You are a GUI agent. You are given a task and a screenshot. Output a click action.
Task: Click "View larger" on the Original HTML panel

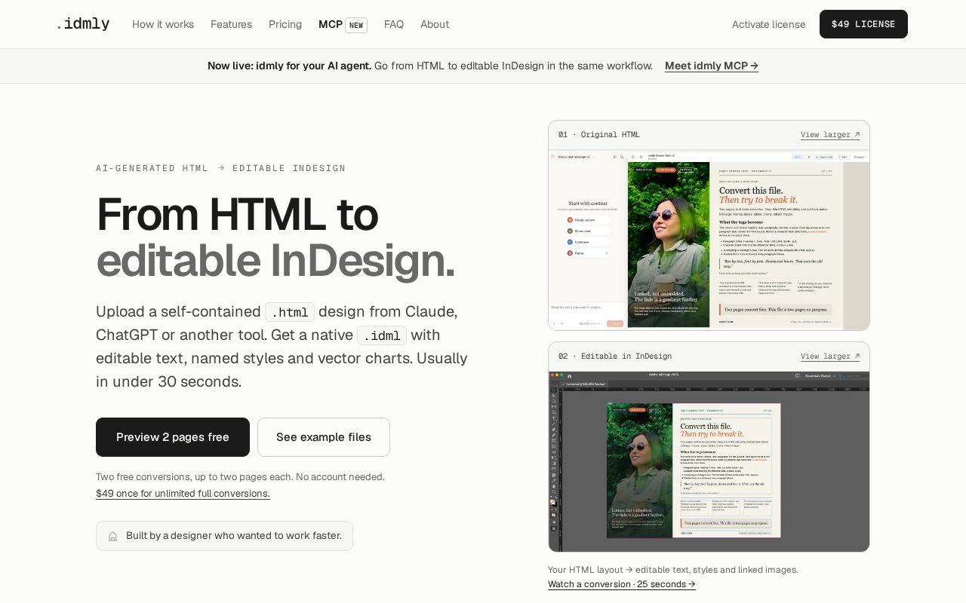[x=830, y=135]
